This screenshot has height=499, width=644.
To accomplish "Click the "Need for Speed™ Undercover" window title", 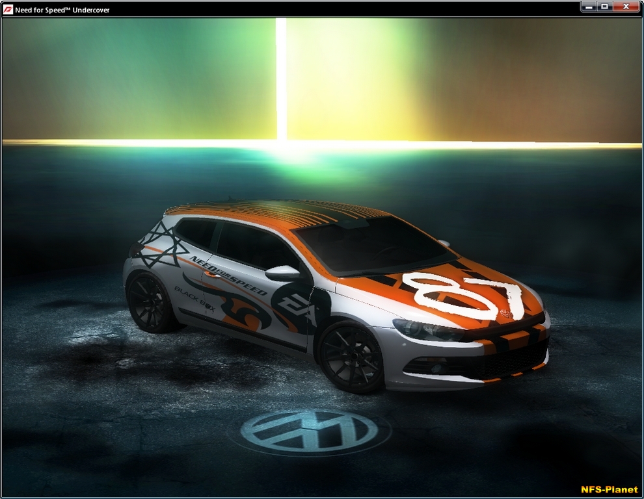I will click(62, 10).
